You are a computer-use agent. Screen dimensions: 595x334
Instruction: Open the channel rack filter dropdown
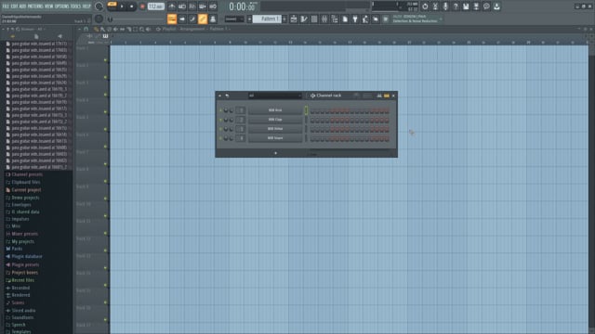275,96
